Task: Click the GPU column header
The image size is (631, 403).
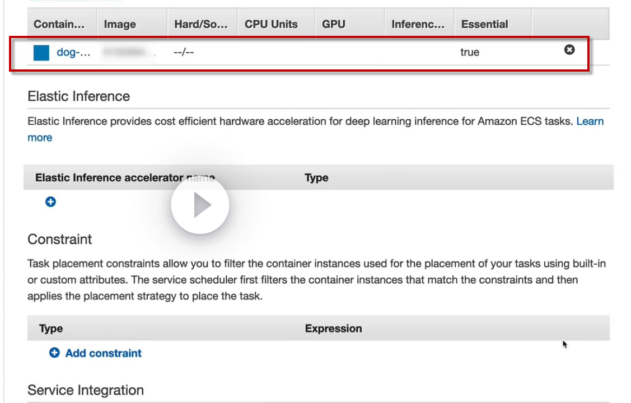Action: point(334,25)
